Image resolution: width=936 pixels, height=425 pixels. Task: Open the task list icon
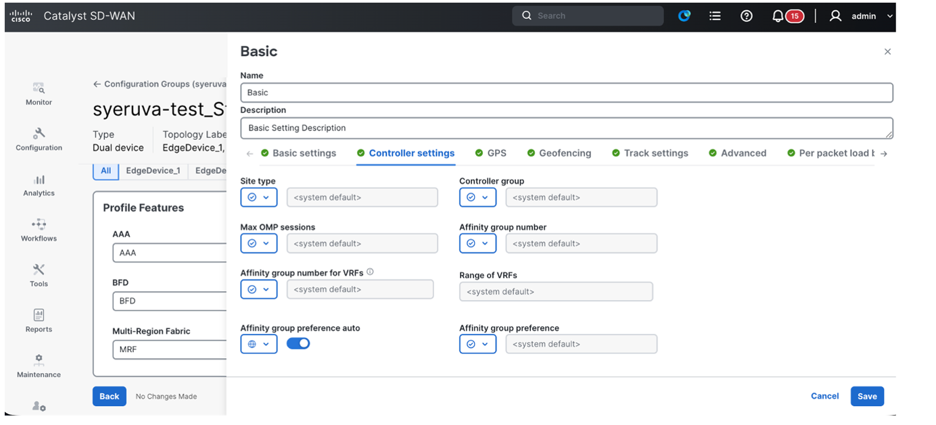pyautogui.click(x=715, y=16)
